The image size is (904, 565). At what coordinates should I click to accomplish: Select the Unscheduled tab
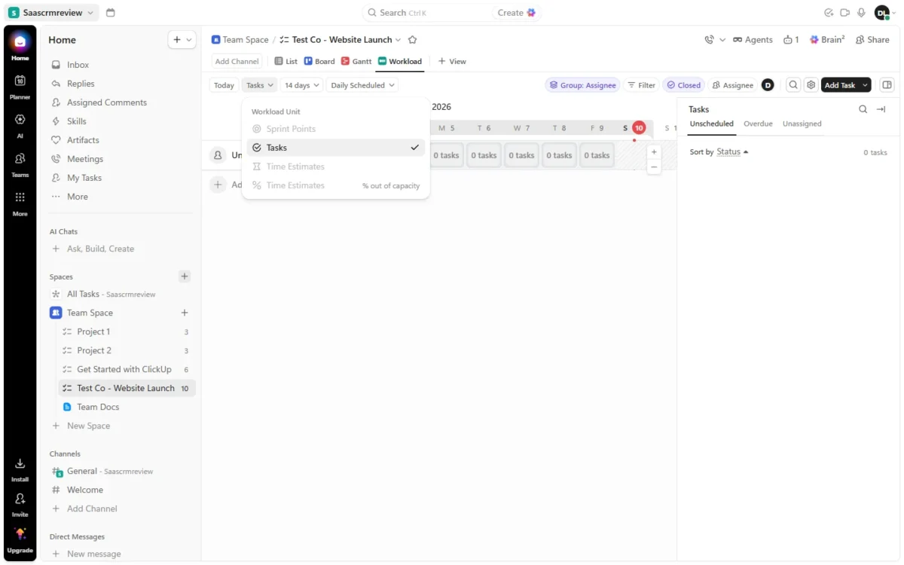click(712, 124)
